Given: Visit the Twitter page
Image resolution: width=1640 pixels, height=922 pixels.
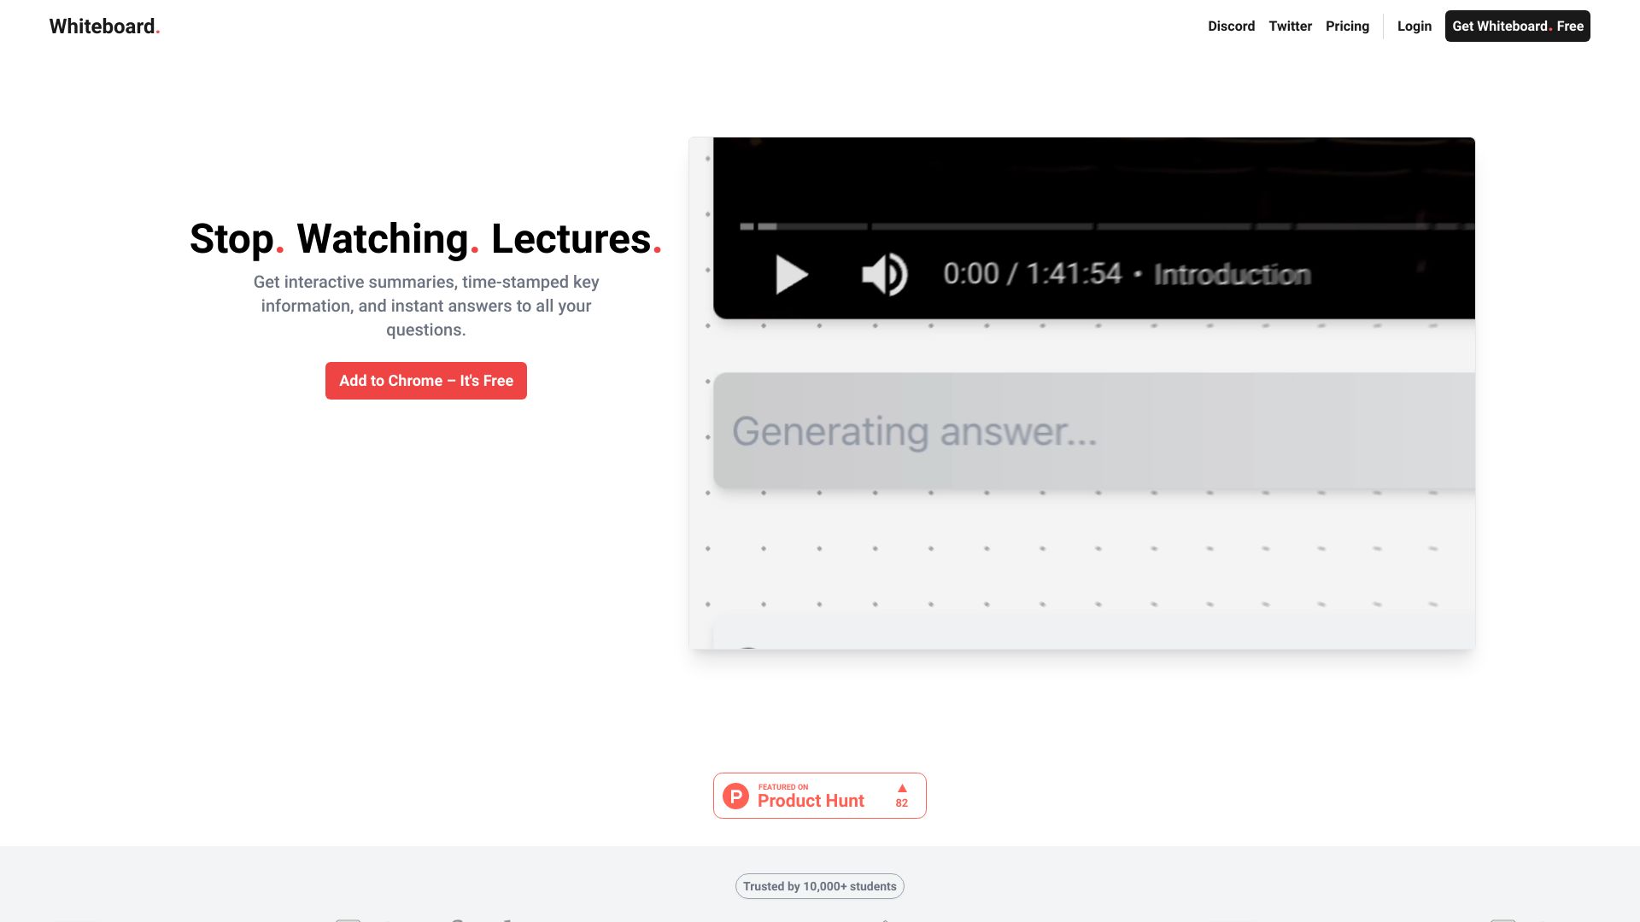Looking at the screenshot, I should pos(1290,26).
